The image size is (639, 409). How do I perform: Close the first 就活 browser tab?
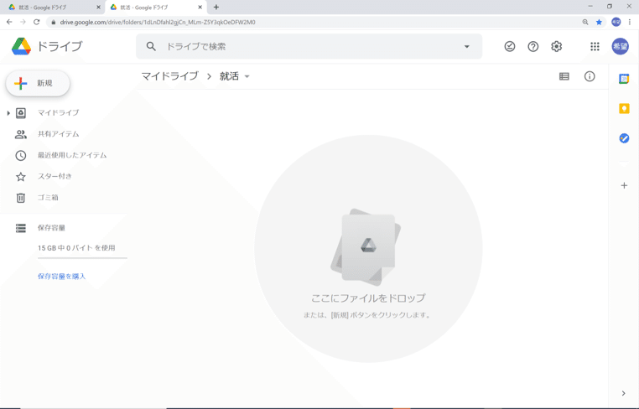98,8
